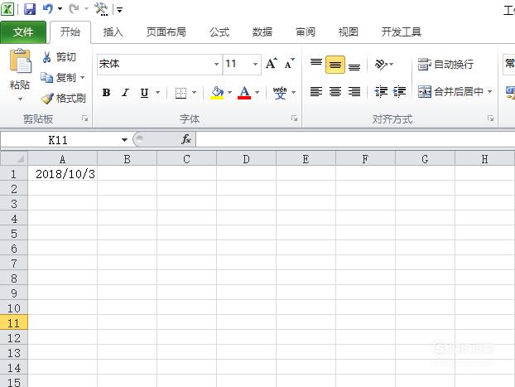
Task: Click the 粘贴 paste clipboard icon
Action: click(21, 60)
